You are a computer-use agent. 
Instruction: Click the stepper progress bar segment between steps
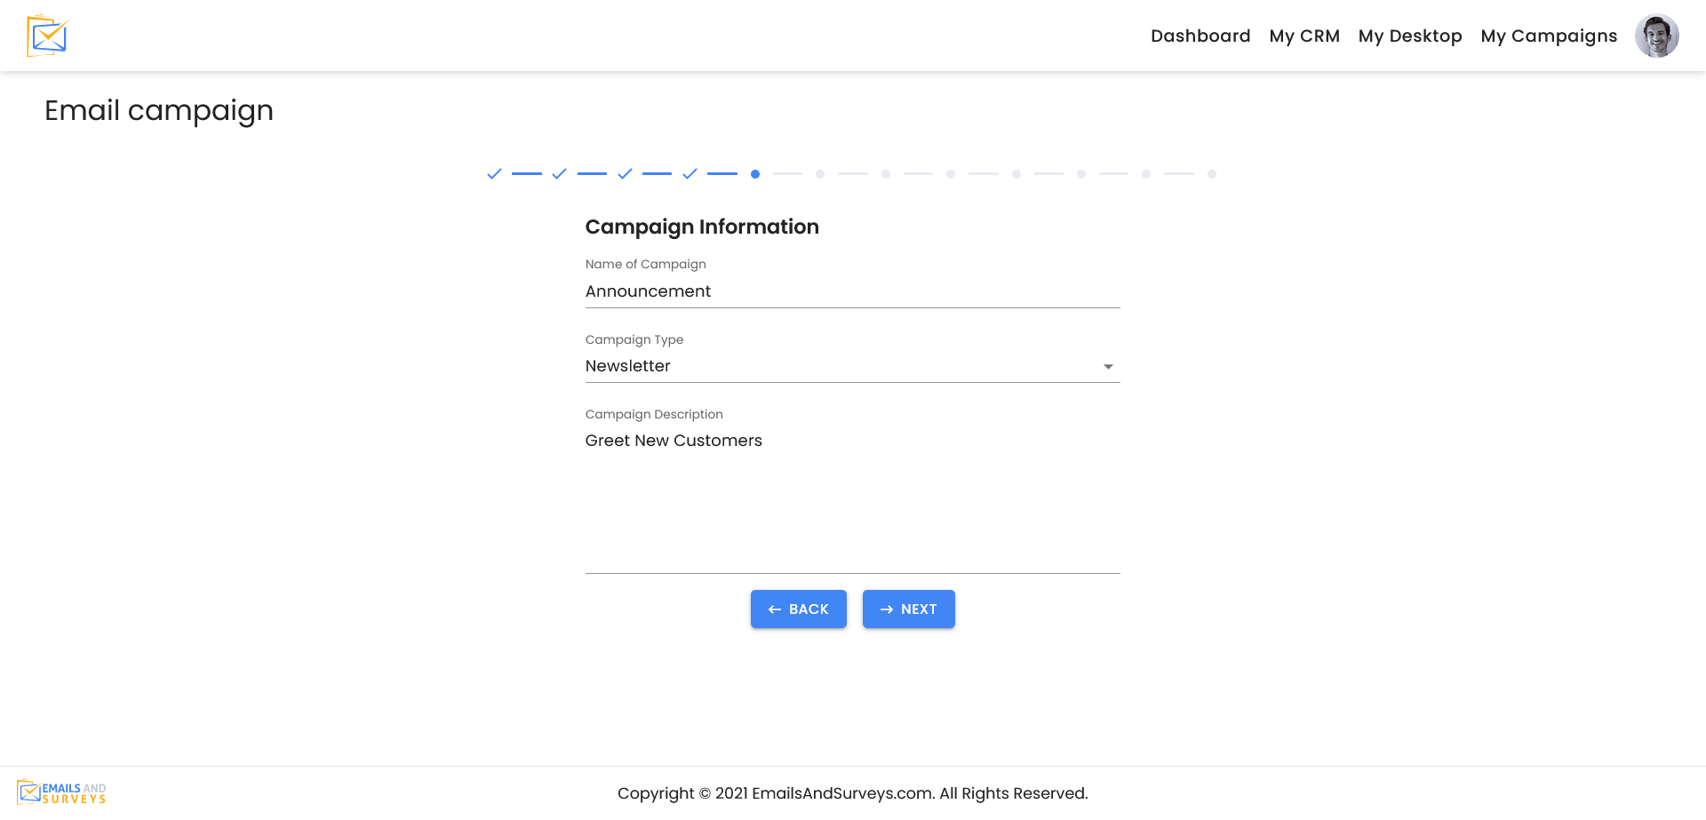tap(527, 174)
